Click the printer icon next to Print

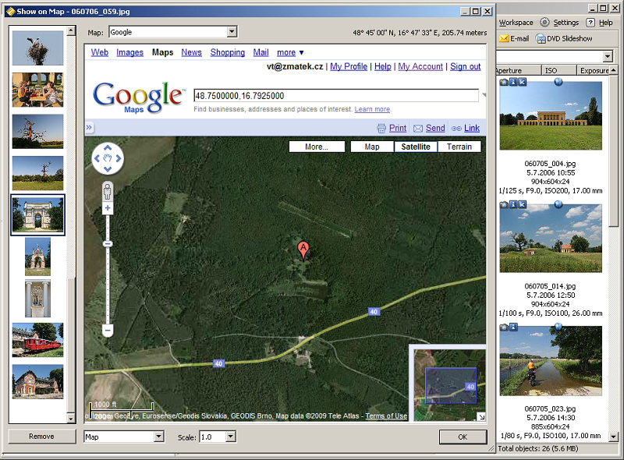coord(381,128)
